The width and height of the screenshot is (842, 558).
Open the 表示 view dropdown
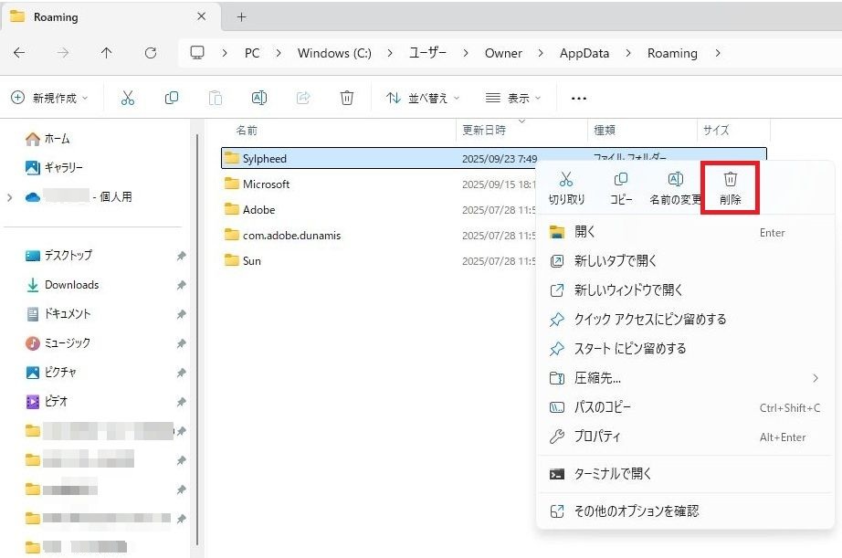point(513,98)
